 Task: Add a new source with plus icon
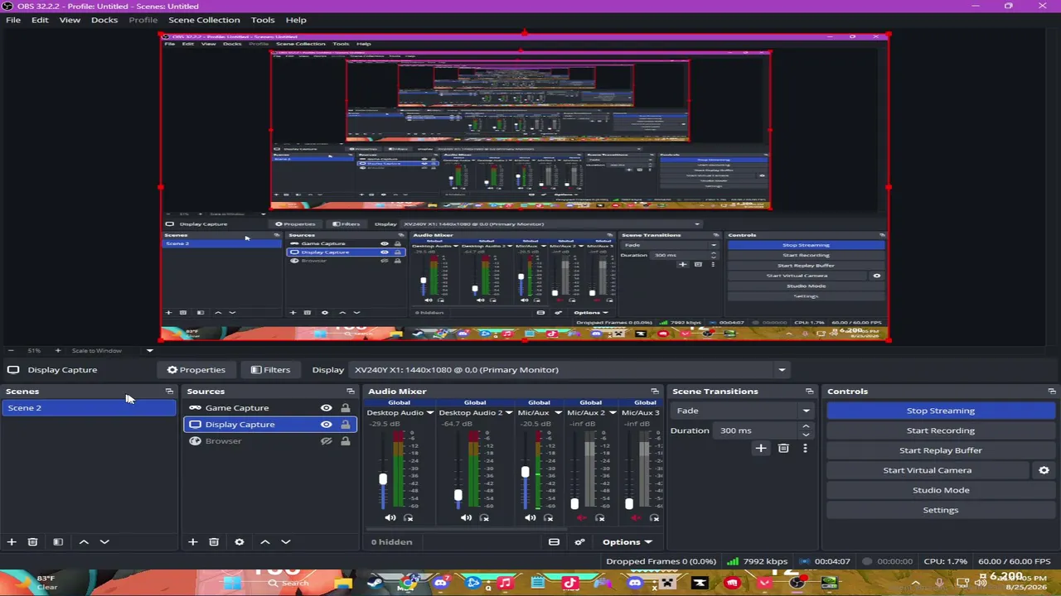(192, 542)
